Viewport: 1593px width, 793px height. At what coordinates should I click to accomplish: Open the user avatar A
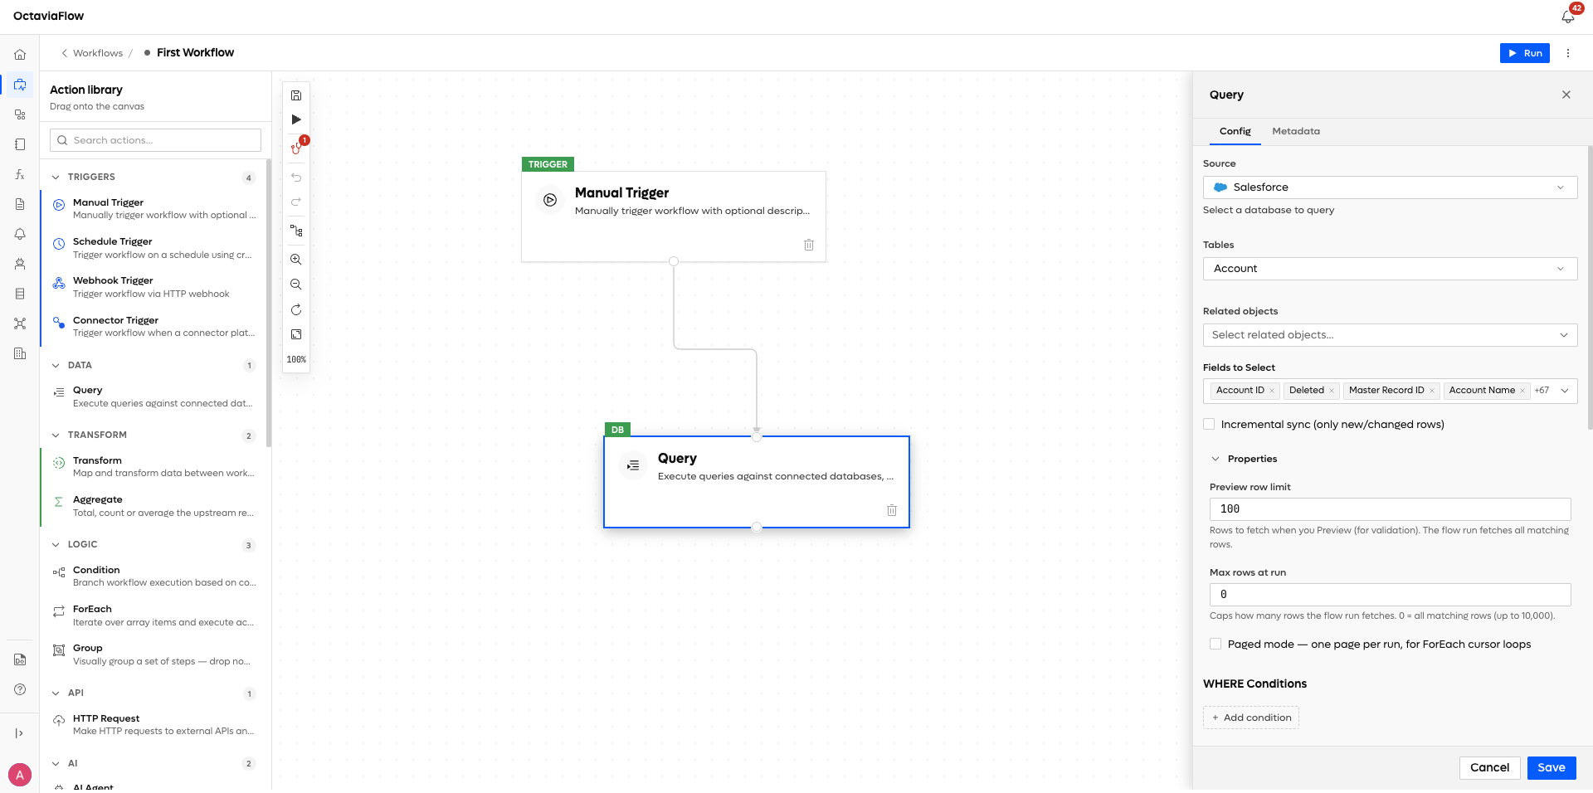[20, 775]
